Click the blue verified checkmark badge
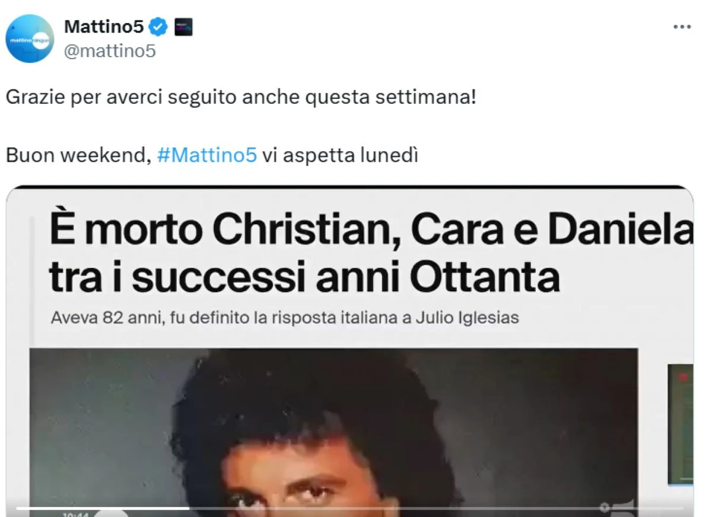This screenshot has width=712, height=517. tap(158, 27)
